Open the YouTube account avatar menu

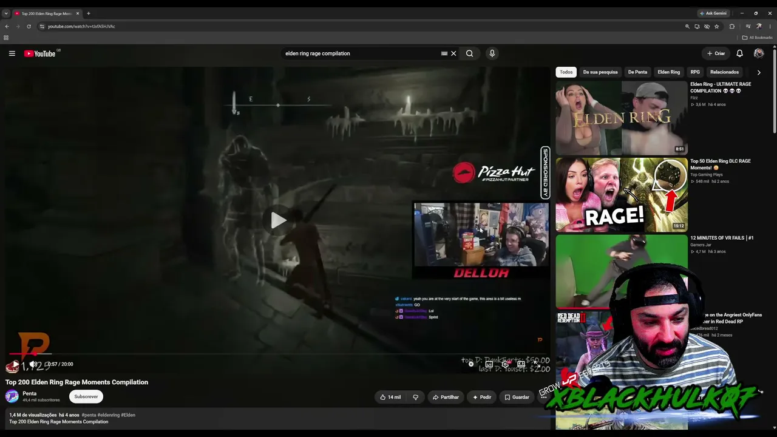tap(759, 53)
